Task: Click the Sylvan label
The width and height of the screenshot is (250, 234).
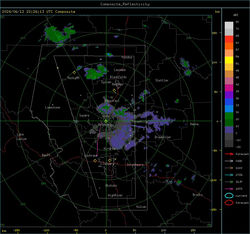Action: tap(106, 82)
